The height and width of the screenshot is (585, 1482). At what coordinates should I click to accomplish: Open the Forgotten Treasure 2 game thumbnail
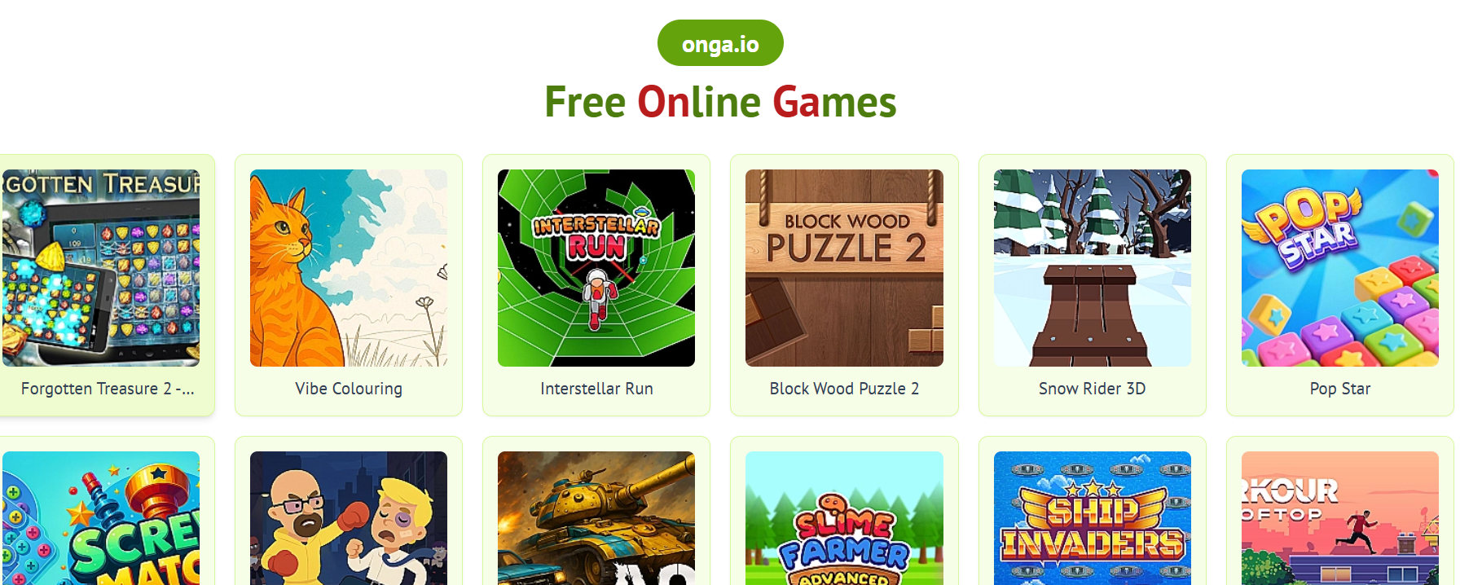[x=101, y=268]
